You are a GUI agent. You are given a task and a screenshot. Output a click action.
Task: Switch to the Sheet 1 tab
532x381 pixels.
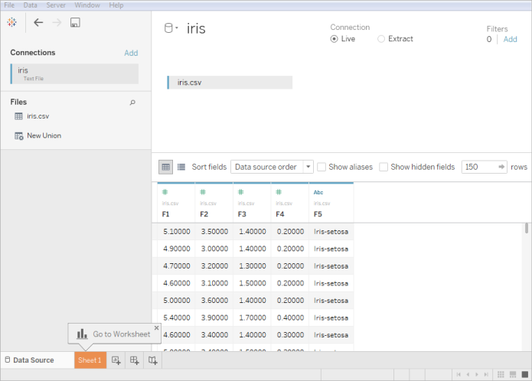pyautogui.click(x=90, y=360)
